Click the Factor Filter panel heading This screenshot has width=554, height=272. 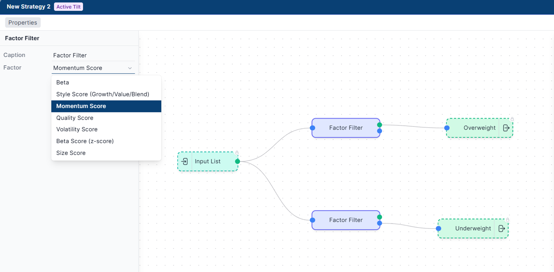click(22, 38)
